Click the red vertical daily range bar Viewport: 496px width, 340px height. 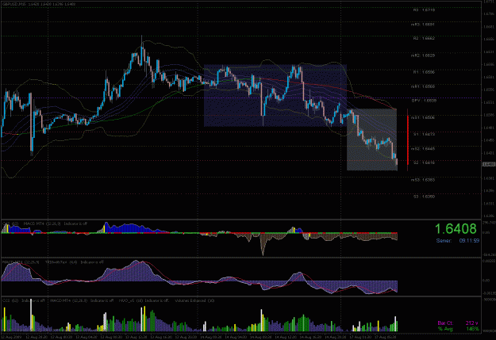click(x=408, y=140)
